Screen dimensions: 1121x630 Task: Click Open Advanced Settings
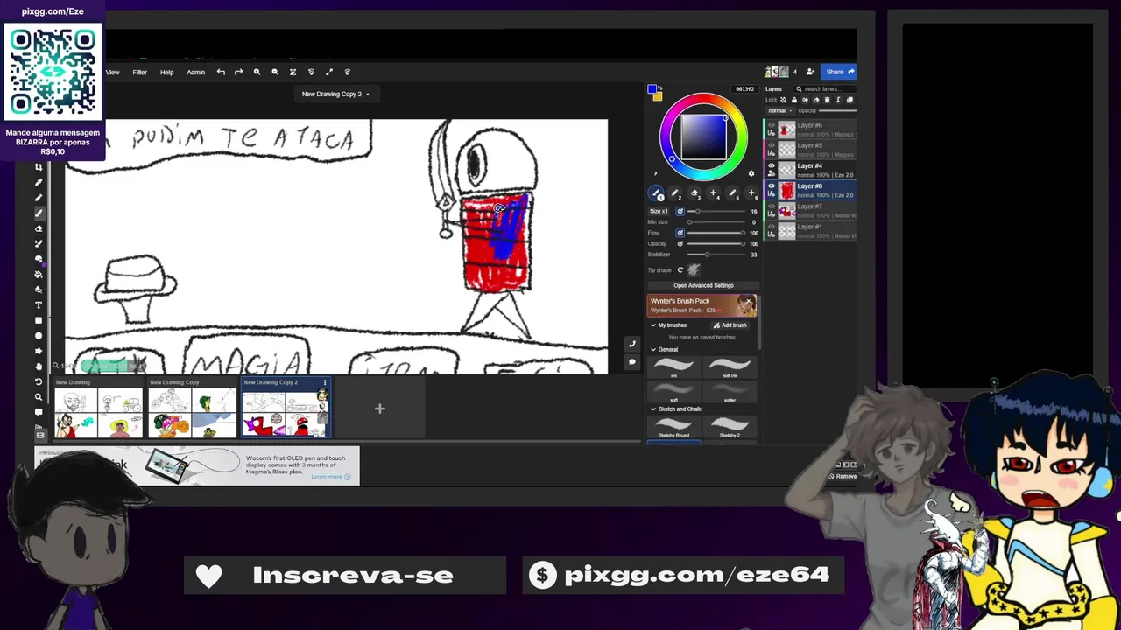point(703,285)
